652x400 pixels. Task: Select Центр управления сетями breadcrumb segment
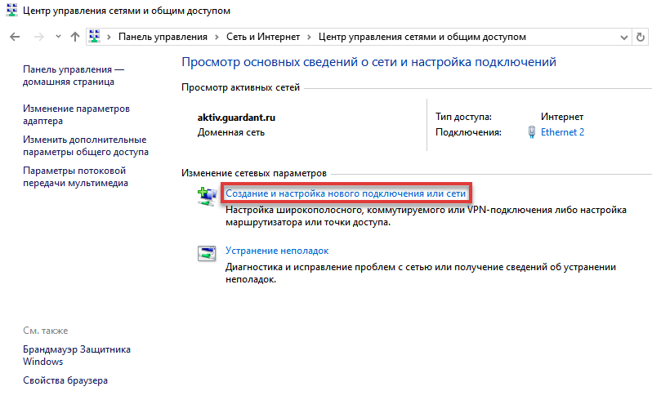[x=422, y=37]
